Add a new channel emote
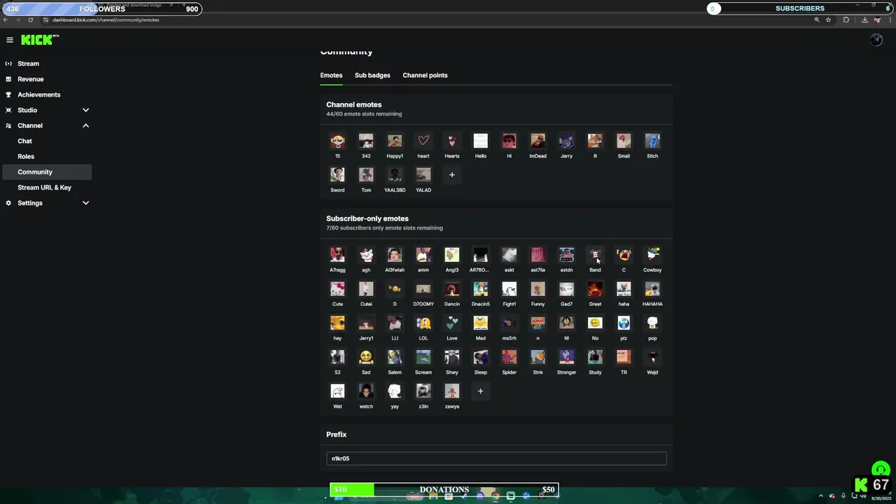This screenshot has height=504, width=896. [x=452, y=175]
